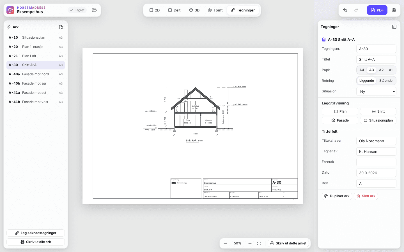
Task: Open the 3D view tab
Action: pos(194,10)
